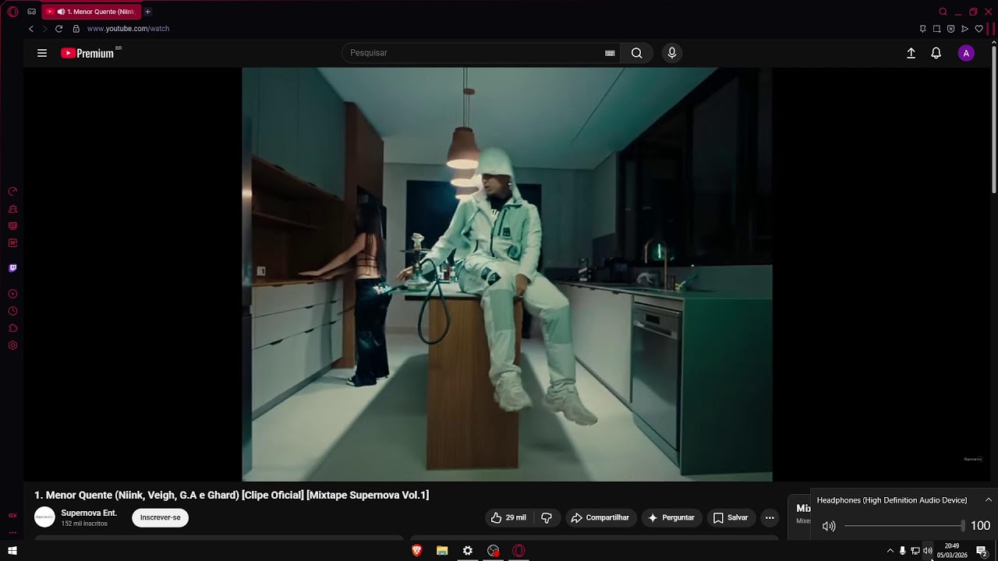Viewport: 998px width, 561px height.
Task: Click the Compartilhar share button
Action: (x=600, y=517)
